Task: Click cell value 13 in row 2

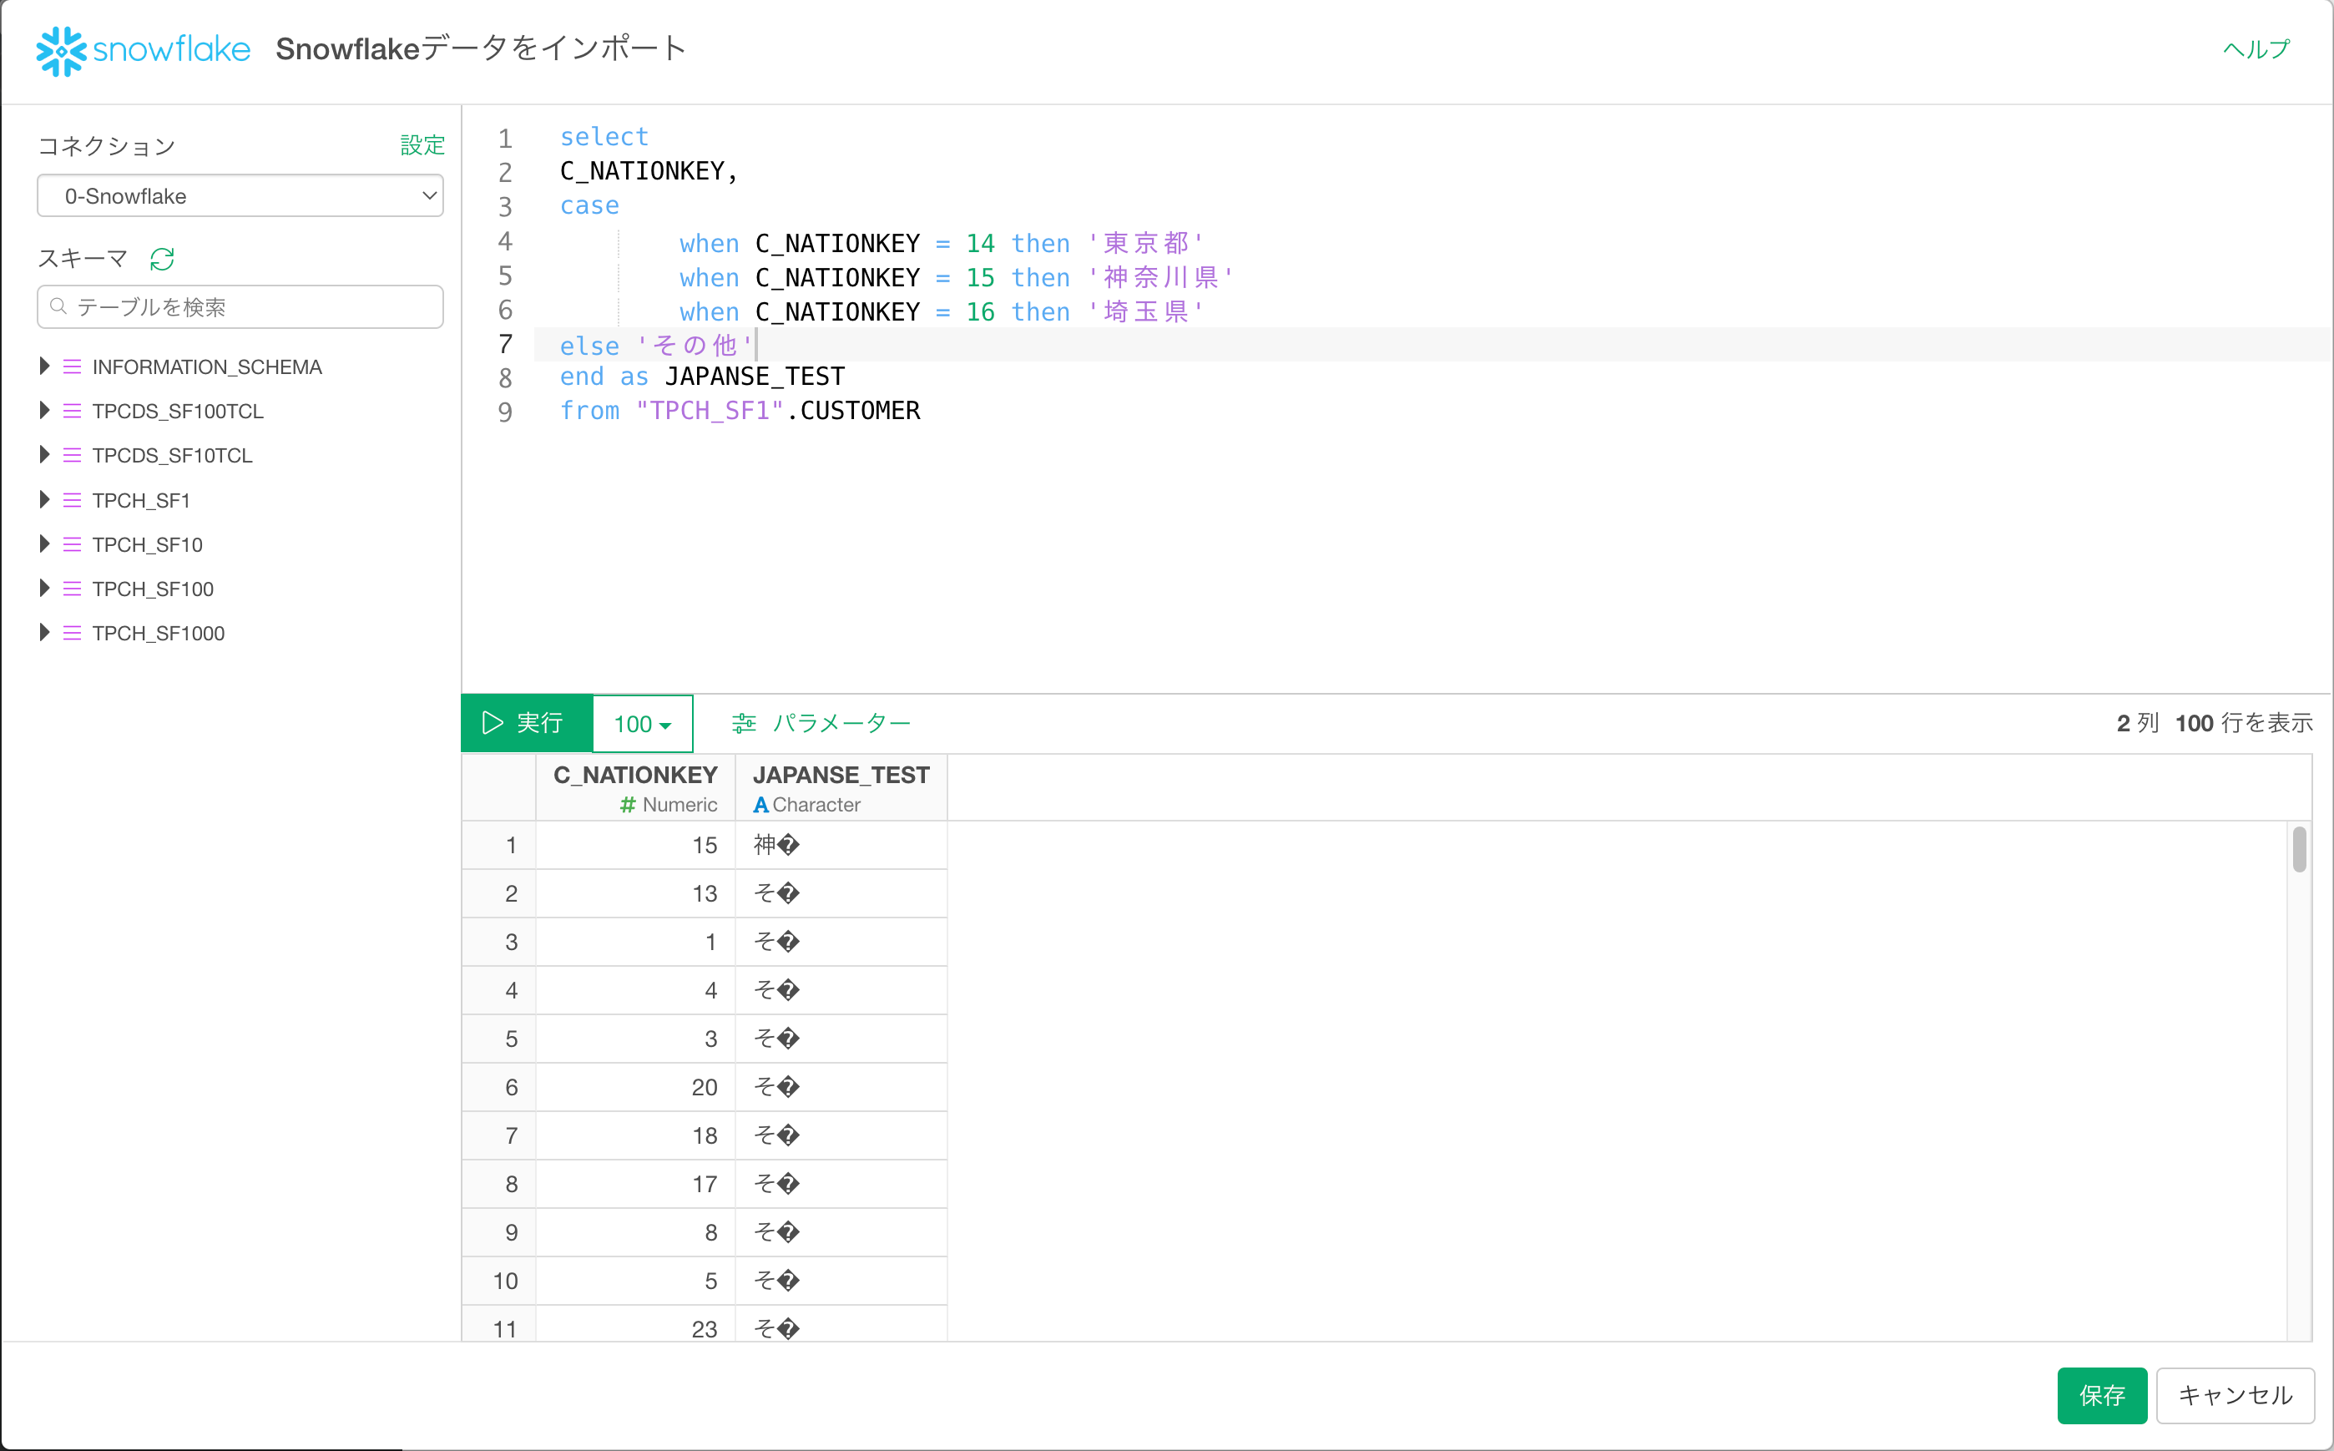Action: (x=705, y=893)
